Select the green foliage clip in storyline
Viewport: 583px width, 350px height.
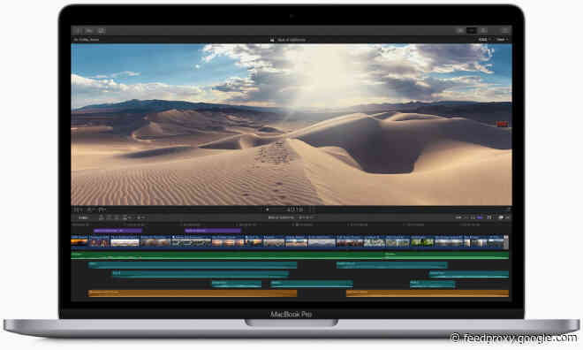click(422, 241)
